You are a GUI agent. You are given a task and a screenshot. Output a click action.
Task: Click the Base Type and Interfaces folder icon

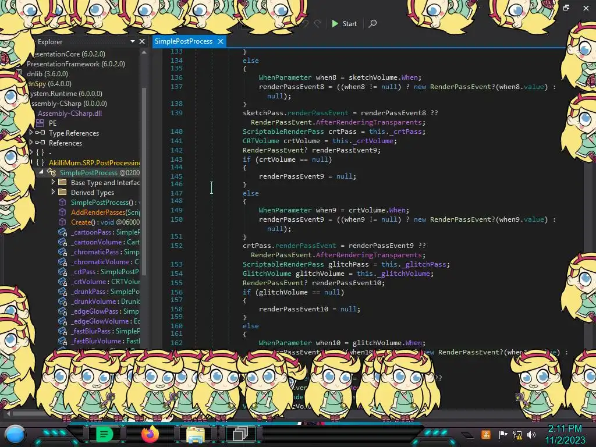[x=62, y=182]
